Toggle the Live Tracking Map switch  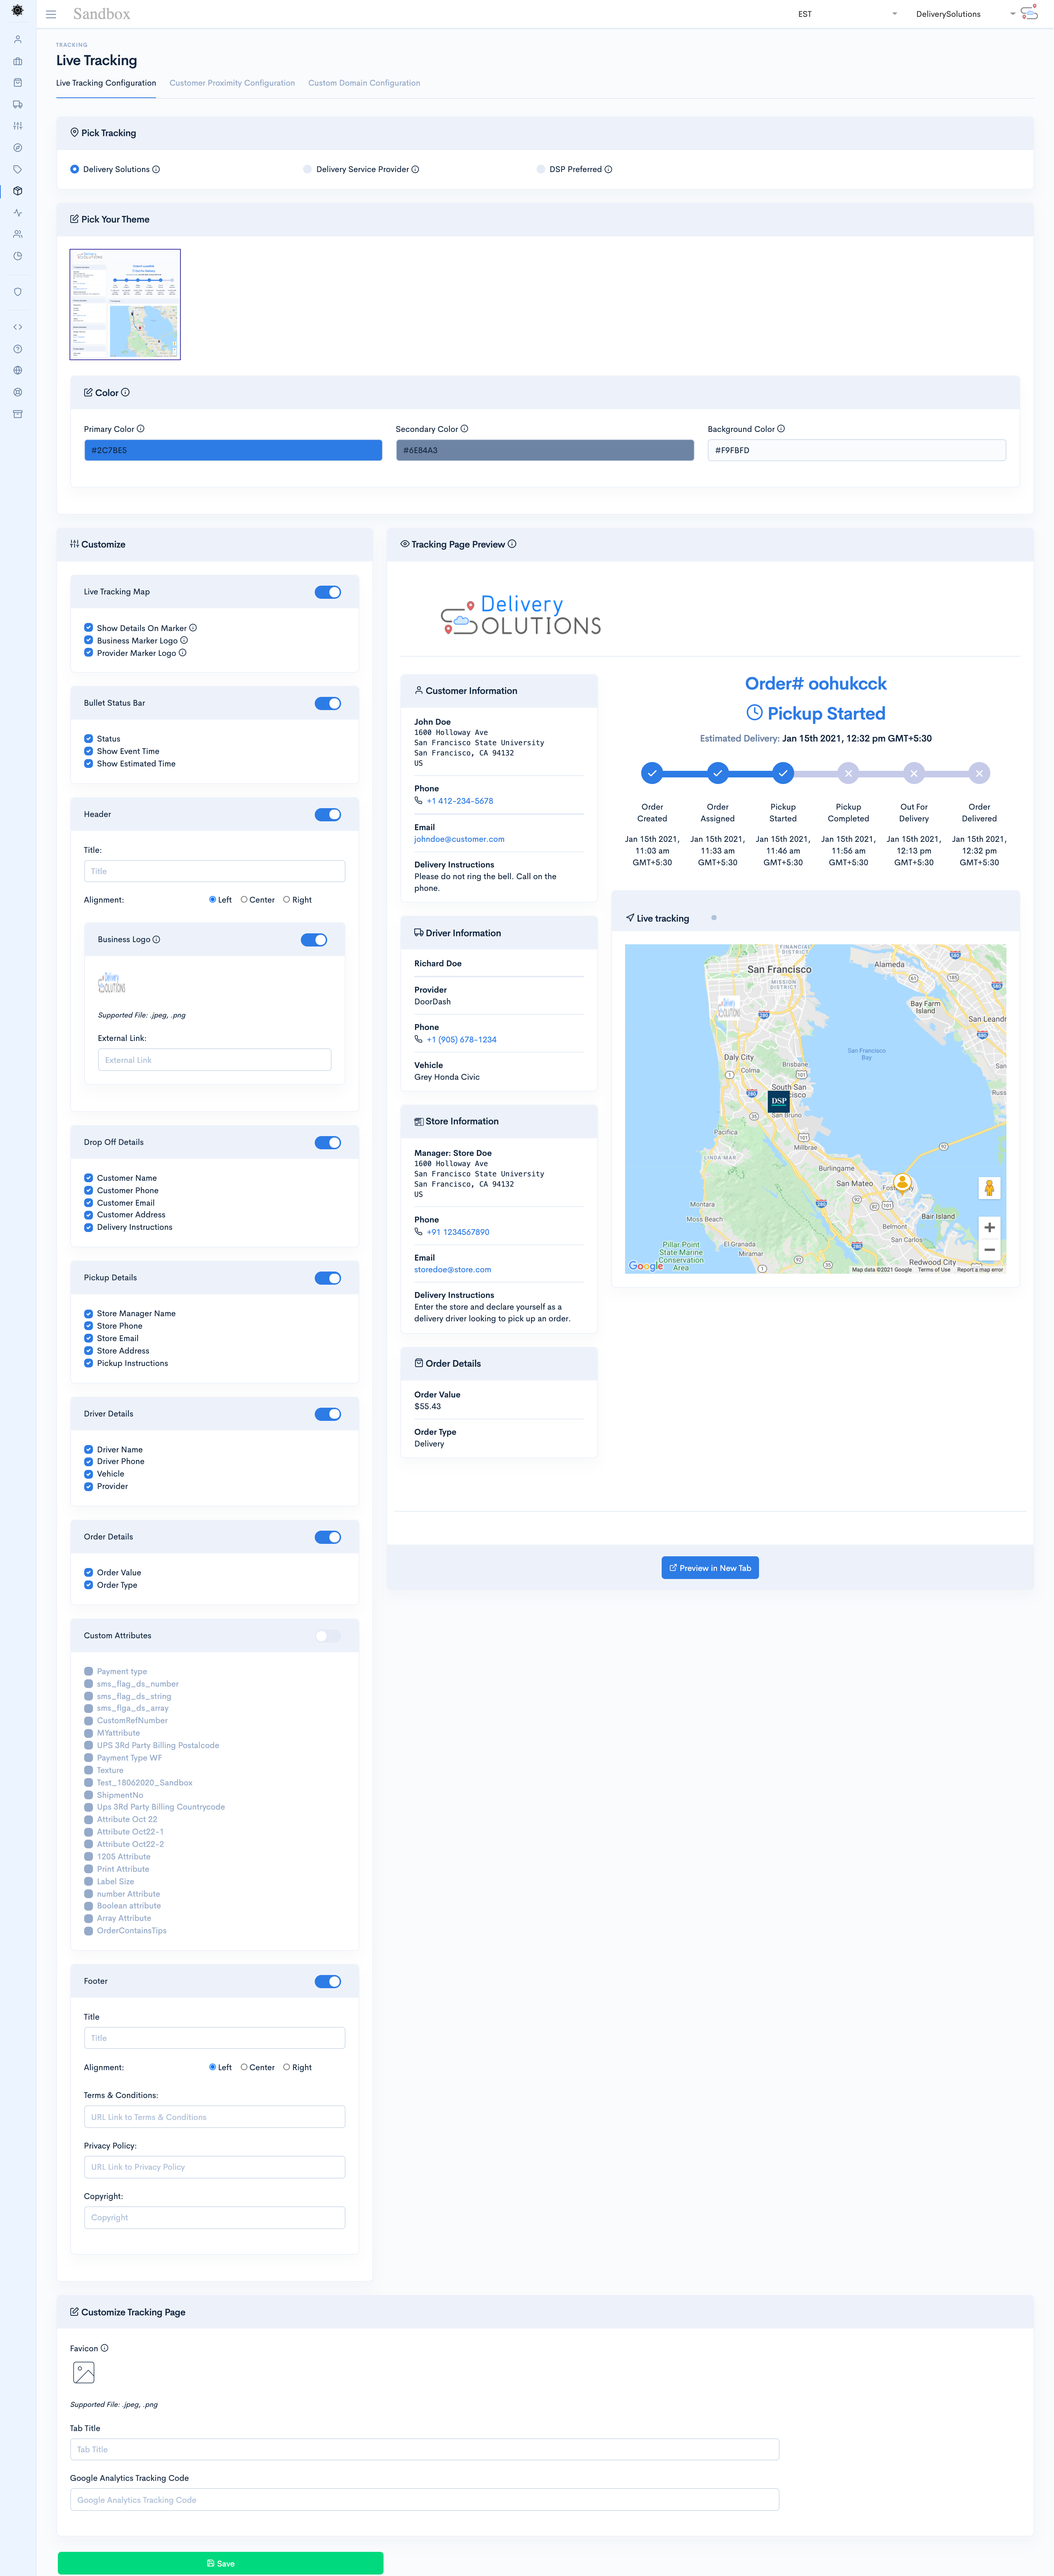coord(328,592)
